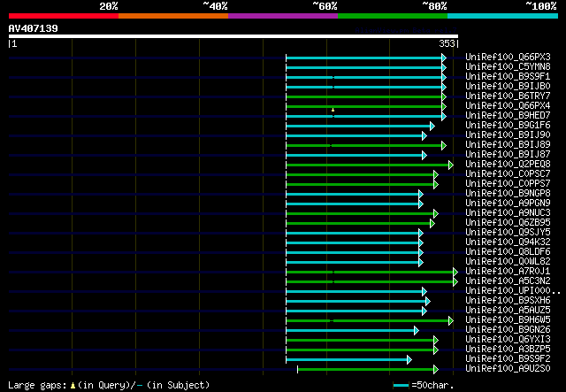Click the UniRef100_Q0WL82 label

point(508,262)
